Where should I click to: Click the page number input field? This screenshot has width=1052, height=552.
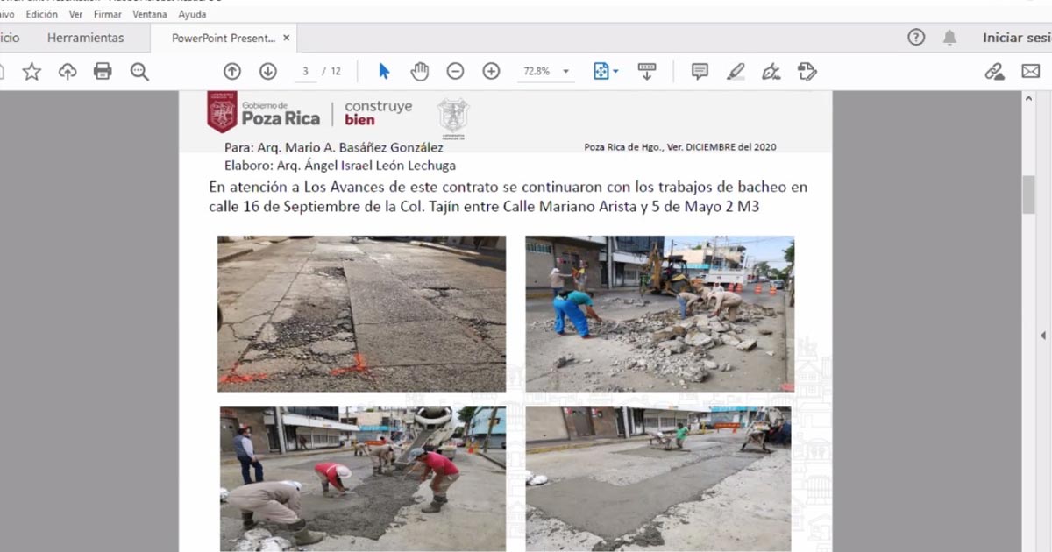pyautogui.click(x=305, y=72)
